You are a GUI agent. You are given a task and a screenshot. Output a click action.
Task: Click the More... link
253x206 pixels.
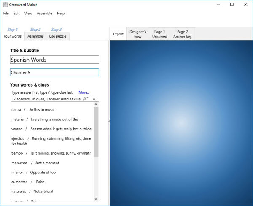coord(84,92)
